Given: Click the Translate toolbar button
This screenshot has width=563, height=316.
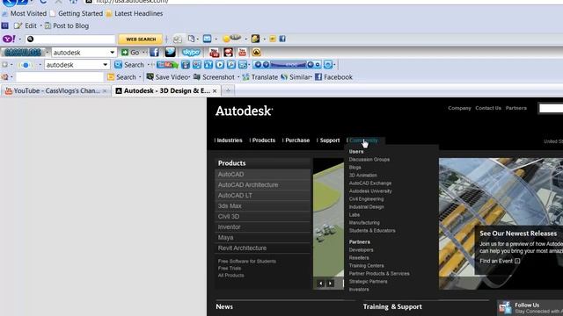Looking at the screenshot, I should click(260, 77).
